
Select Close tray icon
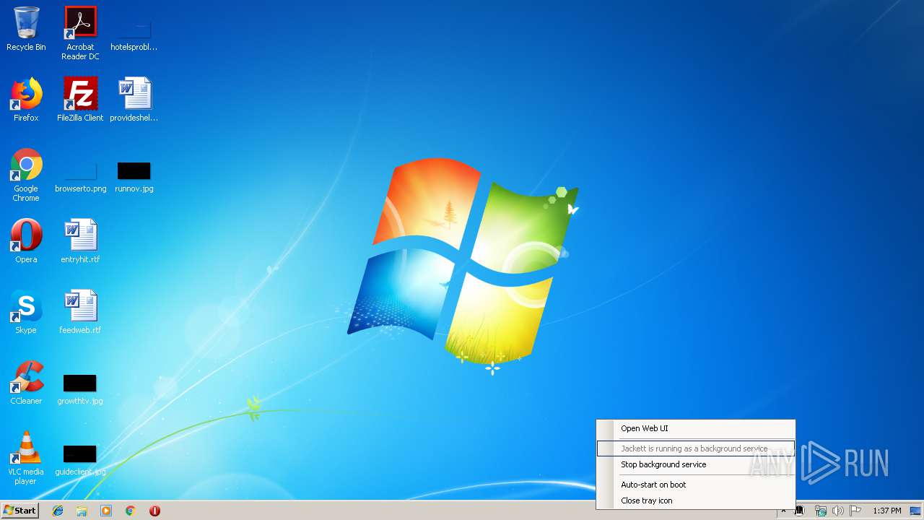[x=696, y=500]
